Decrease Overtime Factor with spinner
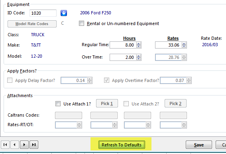The height and width of the screenshot is (154, 226). [189, 82]
